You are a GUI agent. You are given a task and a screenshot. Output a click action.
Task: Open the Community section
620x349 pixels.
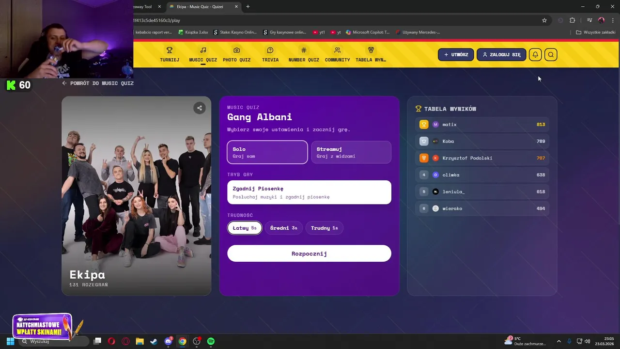click(x=337, y=54)
